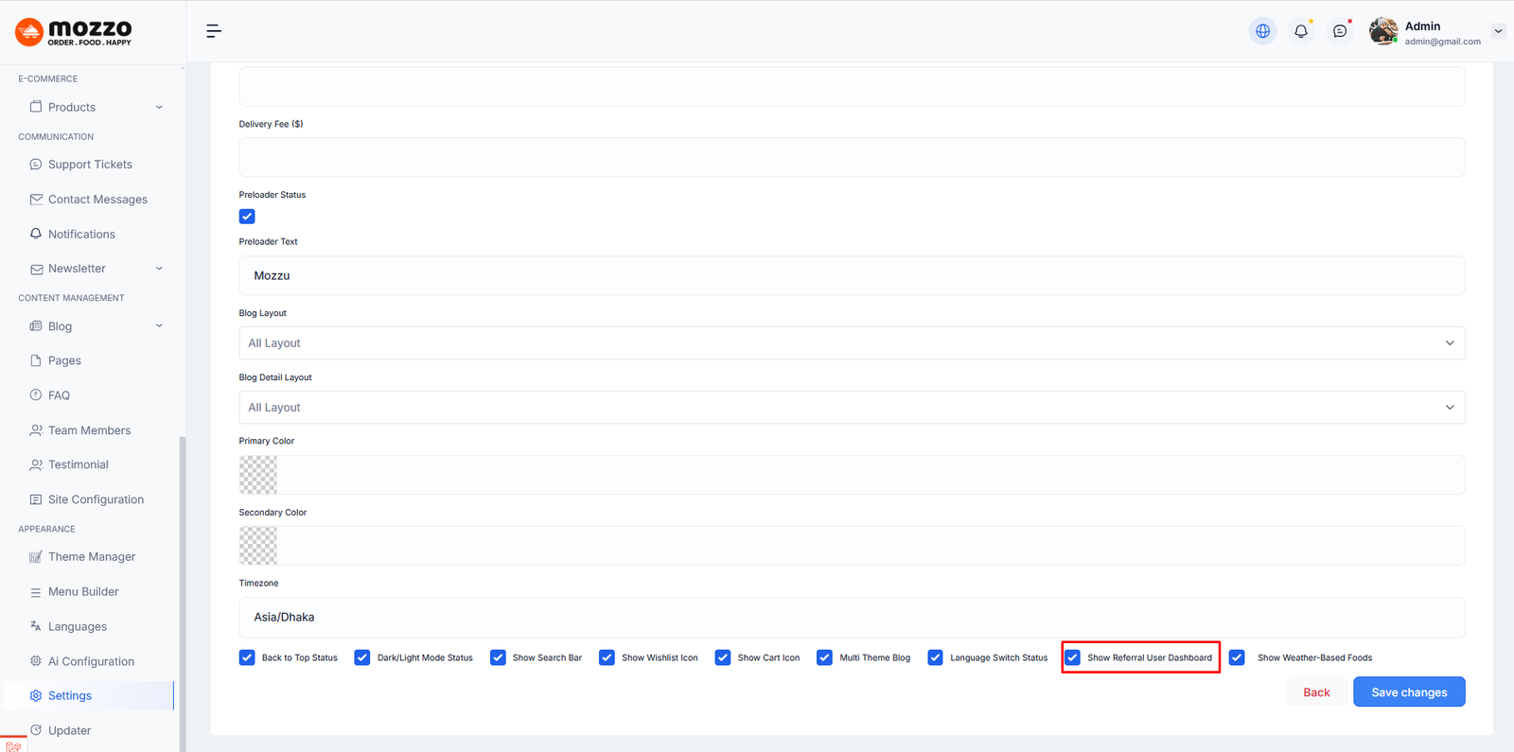Viewport: 1514px width, 752px height.
Task: Open the globe language icon in header
Action: tap(1262, 31)
